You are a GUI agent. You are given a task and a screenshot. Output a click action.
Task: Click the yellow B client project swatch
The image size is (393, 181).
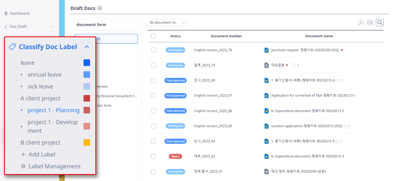point(87,143)
